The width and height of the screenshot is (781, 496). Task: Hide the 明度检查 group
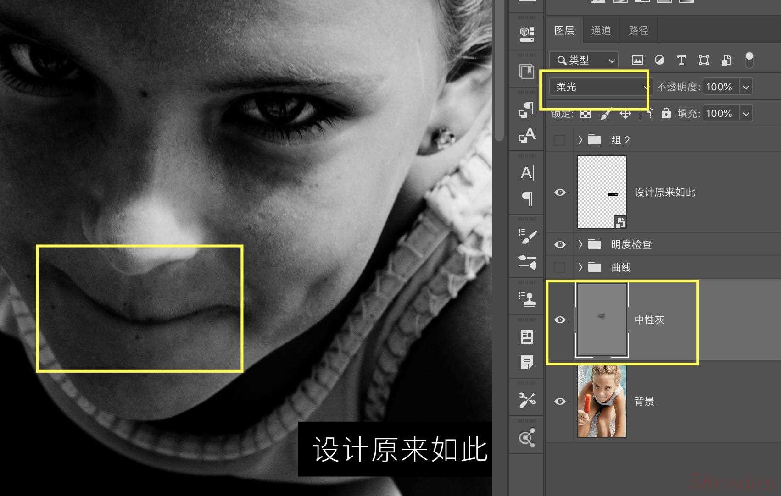(x=560, y=244)
